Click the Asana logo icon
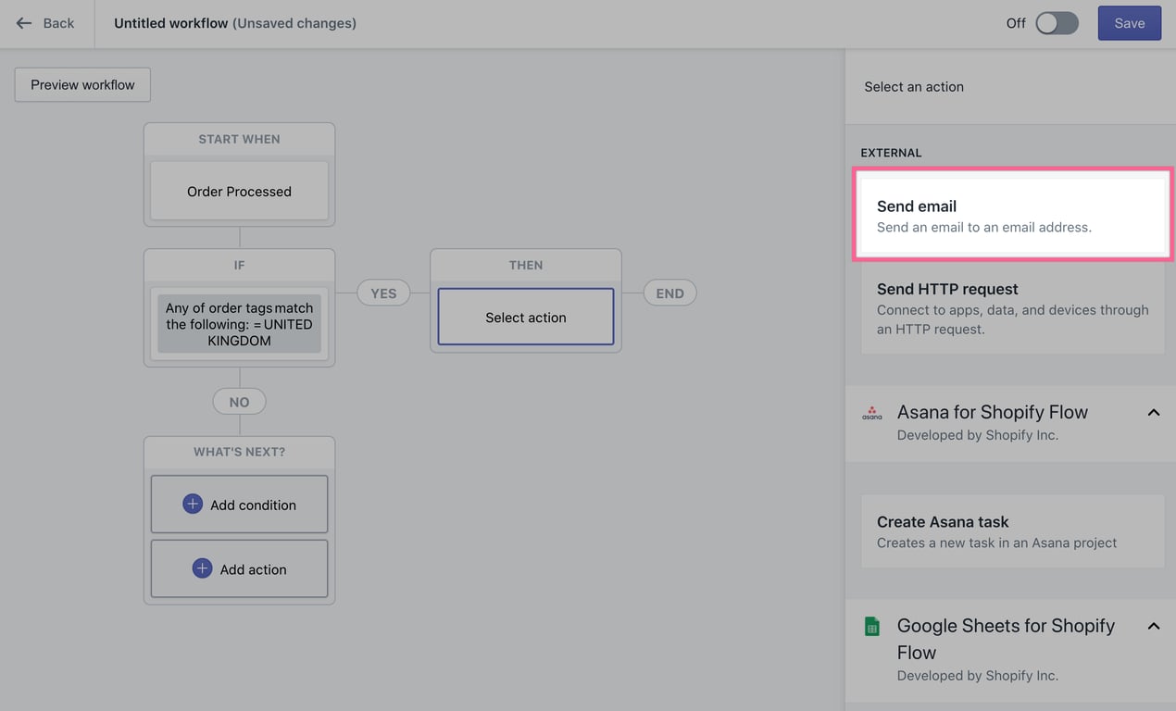Image resolution: width=1176 pixels, height=711 pixels. 872,413
